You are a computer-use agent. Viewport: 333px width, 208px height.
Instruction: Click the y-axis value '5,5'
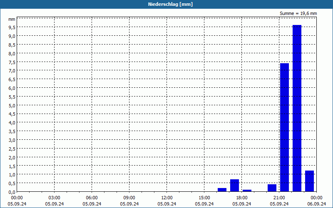12,97
